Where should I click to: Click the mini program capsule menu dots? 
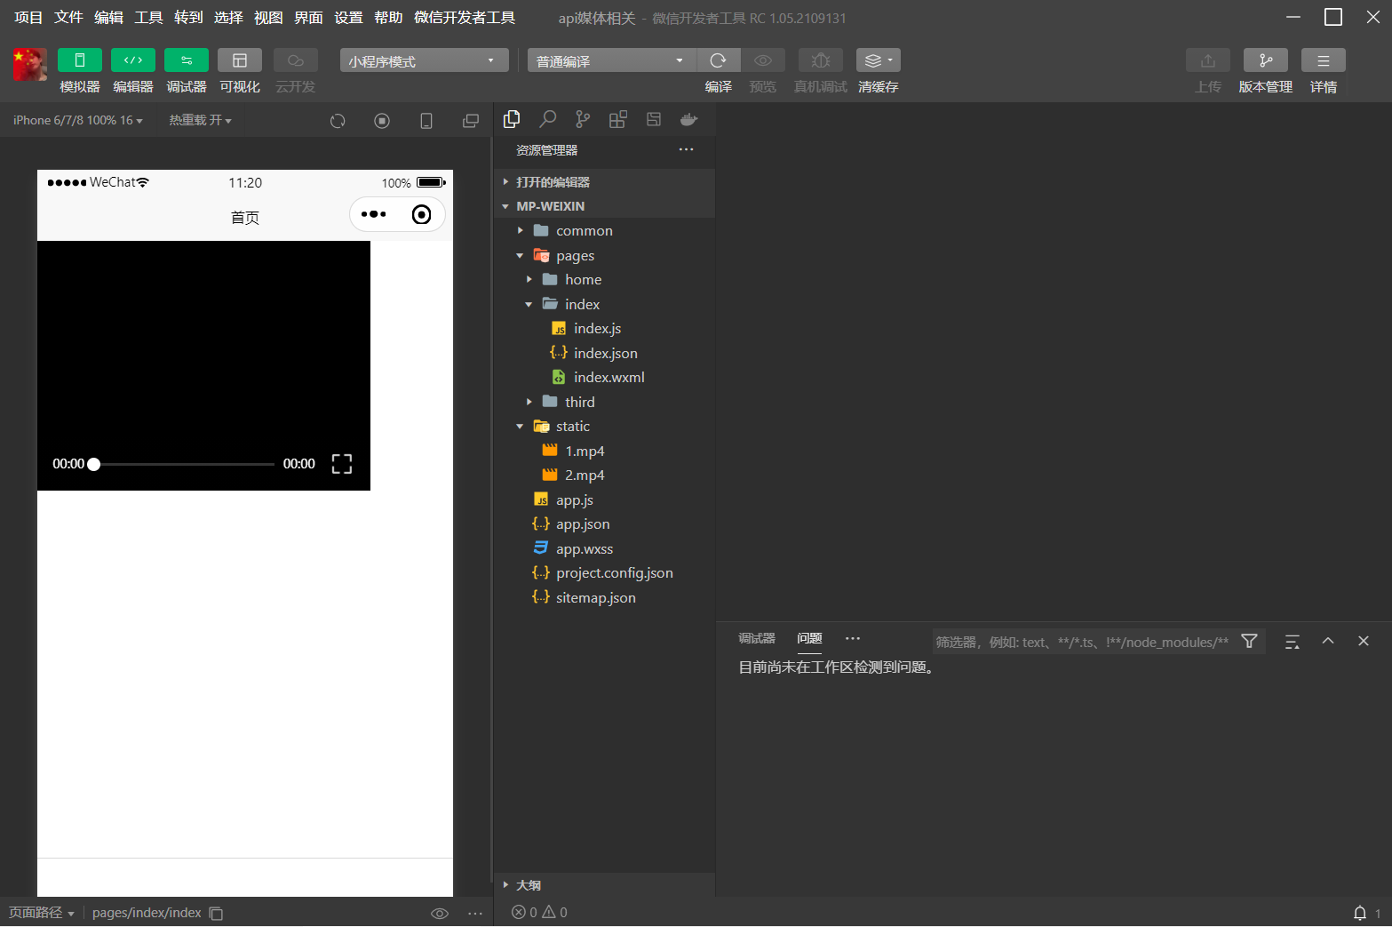tap(374, 214)
